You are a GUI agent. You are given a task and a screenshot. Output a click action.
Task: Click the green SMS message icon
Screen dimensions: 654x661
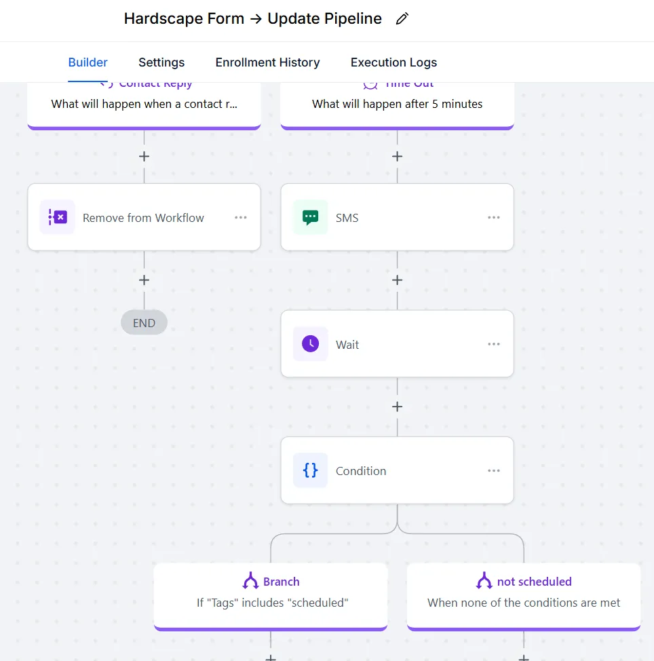pos(310,217)
